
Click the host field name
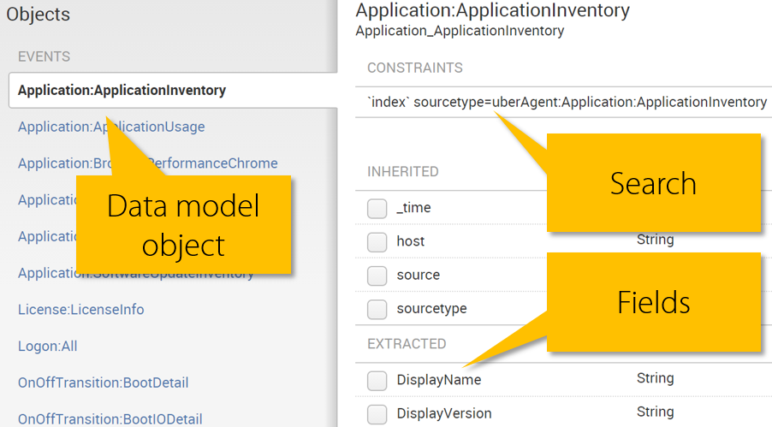(411, 240)
